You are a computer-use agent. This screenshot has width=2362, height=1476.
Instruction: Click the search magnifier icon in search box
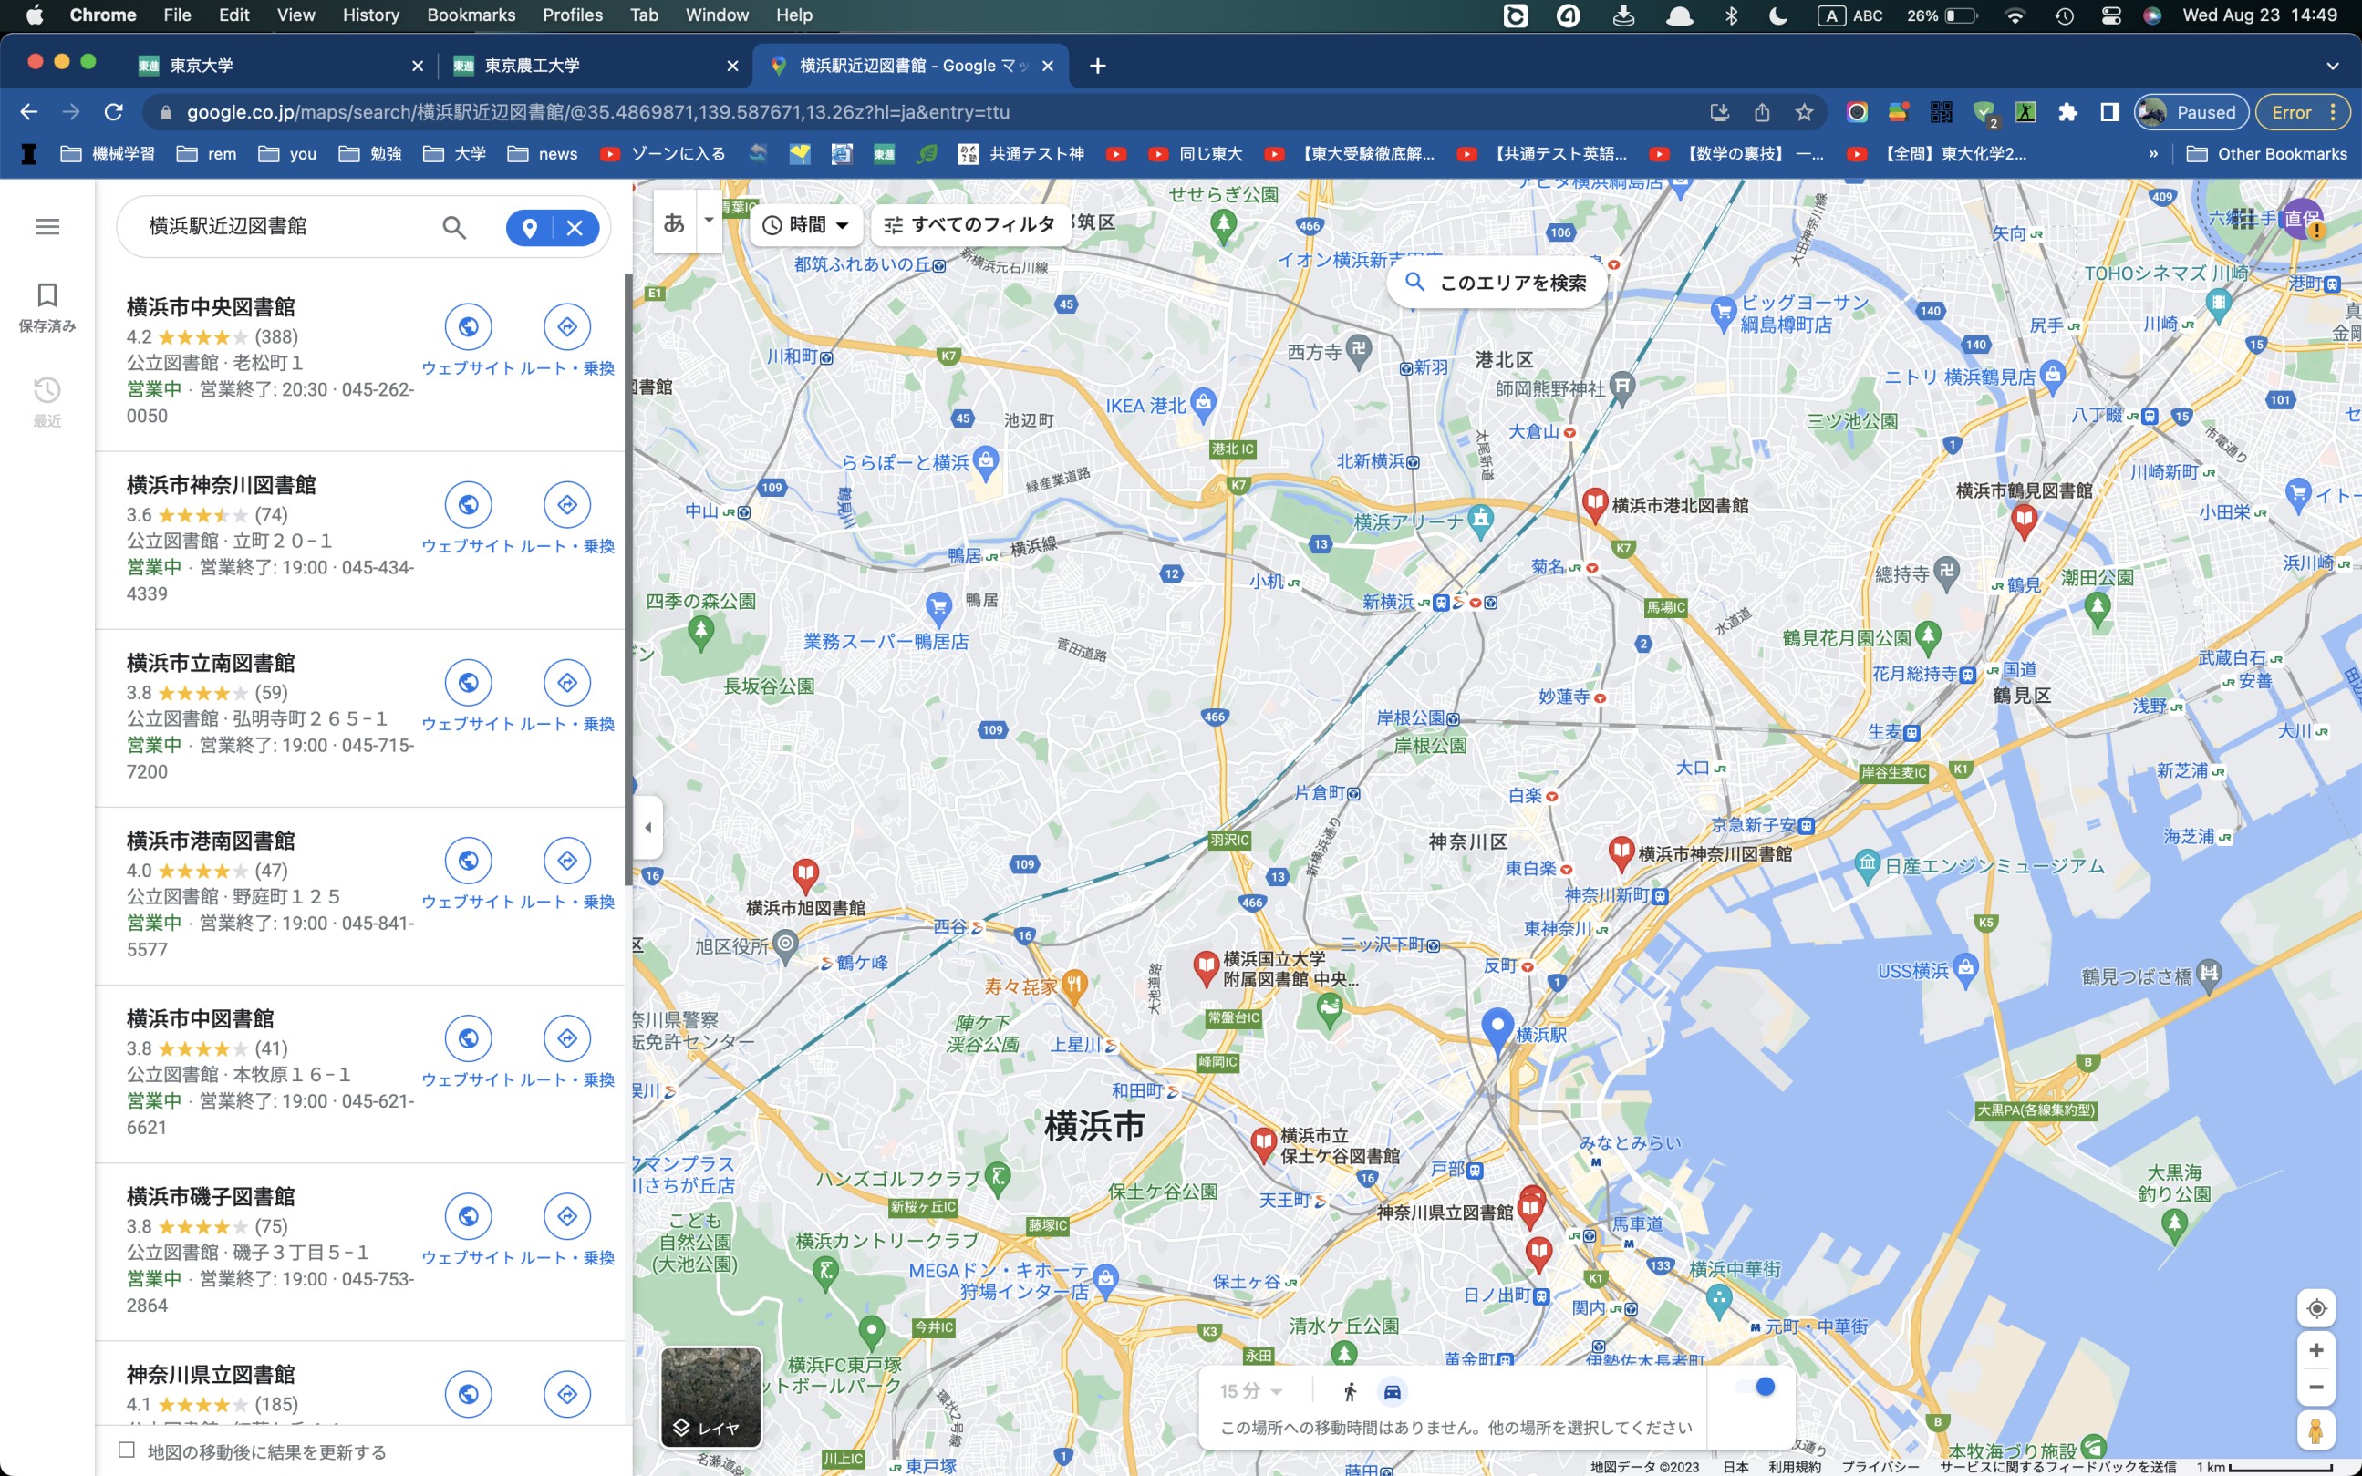(x=454, y=227)
